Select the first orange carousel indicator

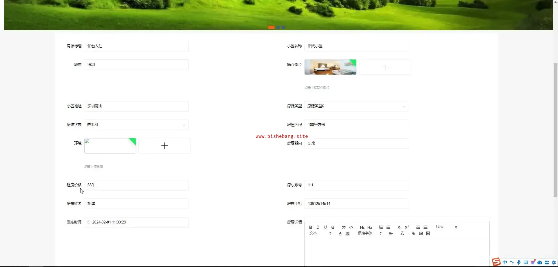(271, 27)
